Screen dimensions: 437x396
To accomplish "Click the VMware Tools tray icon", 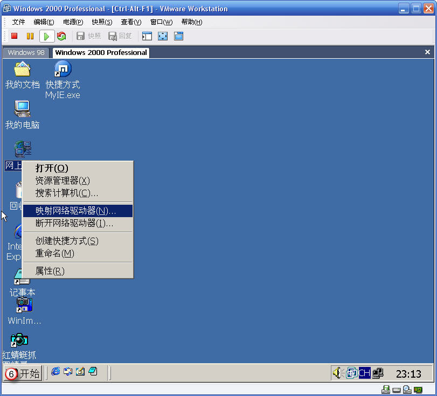I will click(351, 373).
